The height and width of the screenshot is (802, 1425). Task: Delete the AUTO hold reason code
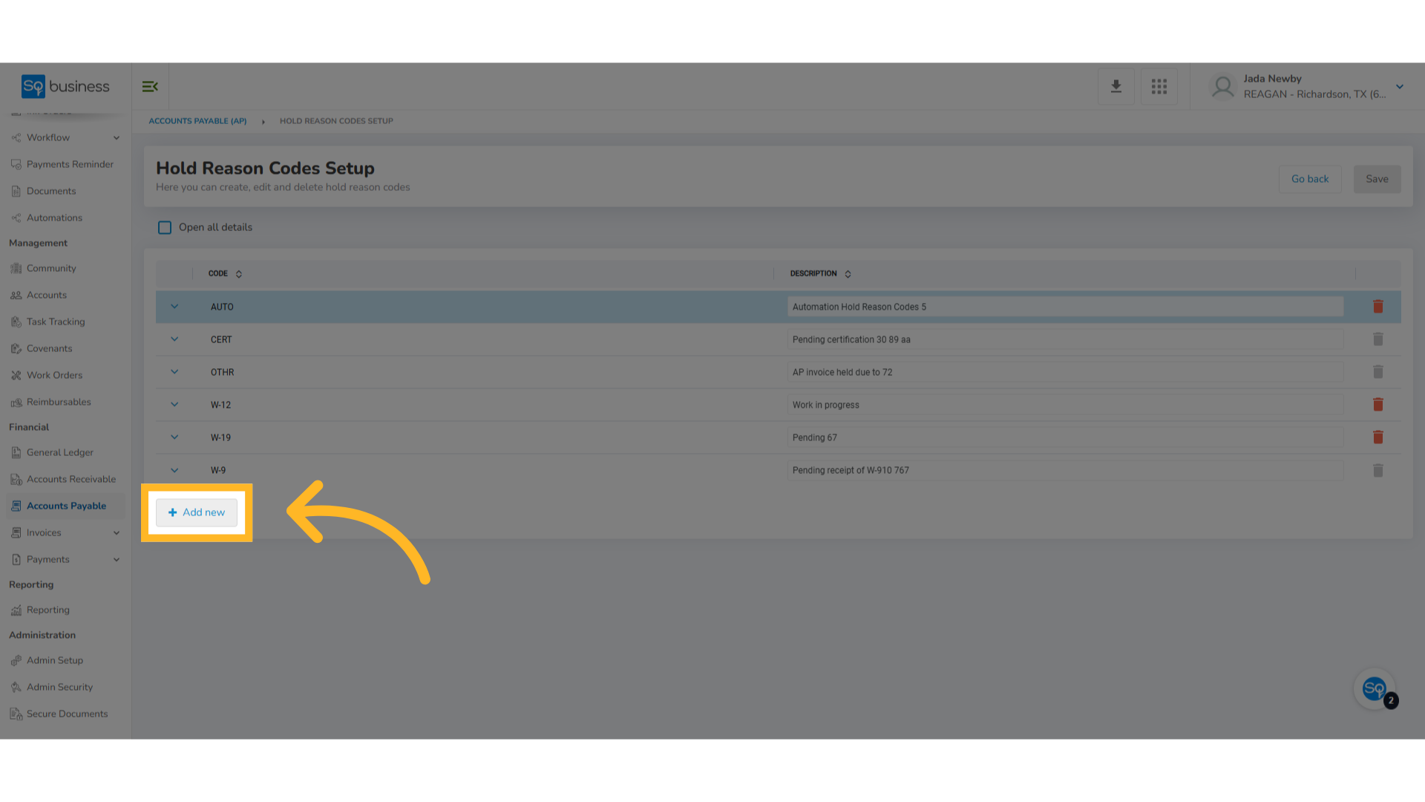coord(1377,307)
